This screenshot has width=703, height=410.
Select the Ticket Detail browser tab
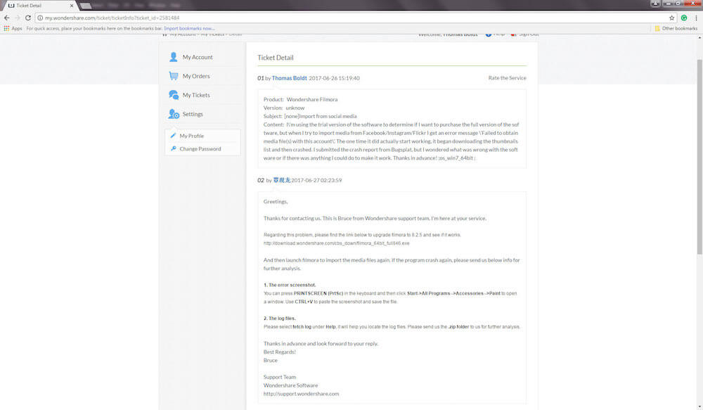(39, 6)
